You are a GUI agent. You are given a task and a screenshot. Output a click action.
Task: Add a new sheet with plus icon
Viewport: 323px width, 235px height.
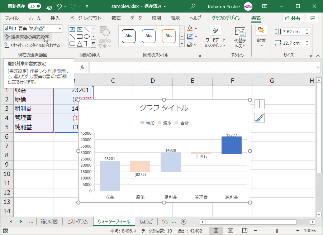point(184,222)
